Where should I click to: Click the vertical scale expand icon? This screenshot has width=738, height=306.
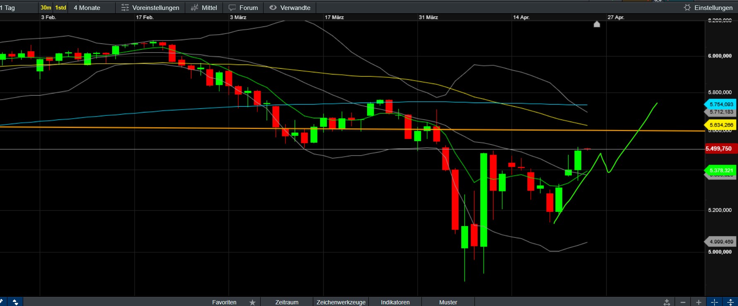click(730, 302)
